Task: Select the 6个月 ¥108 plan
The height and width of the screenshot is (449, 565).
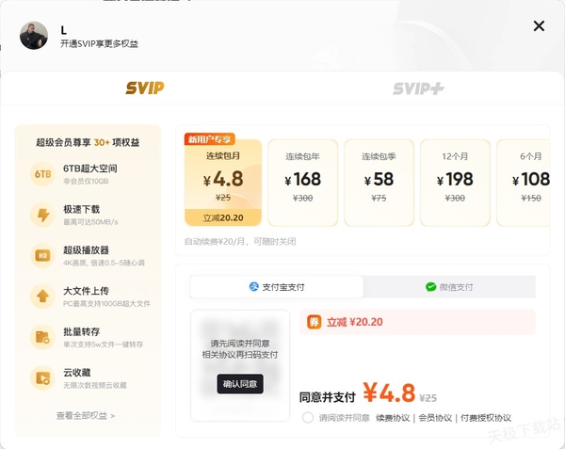Action: click(x=524, y=183)
